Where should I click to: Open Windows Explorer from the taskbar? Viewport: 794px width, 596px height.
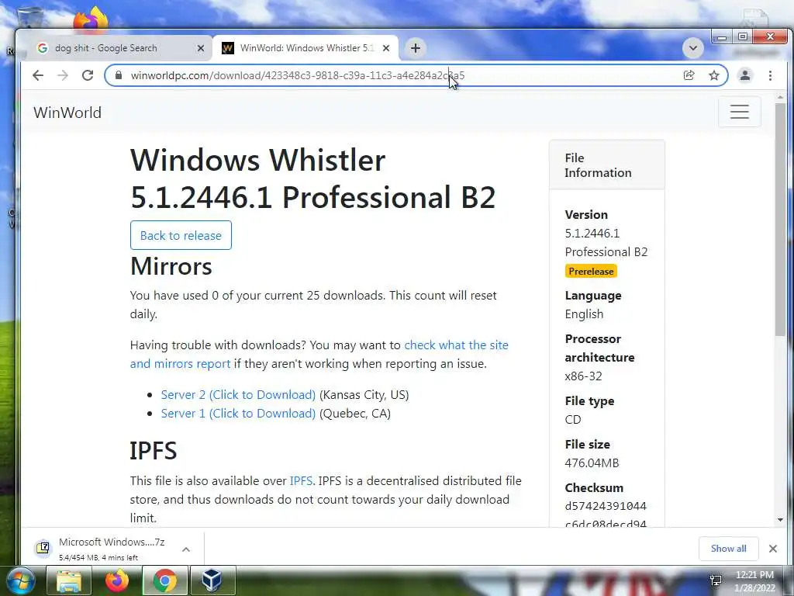pos(69,580)
